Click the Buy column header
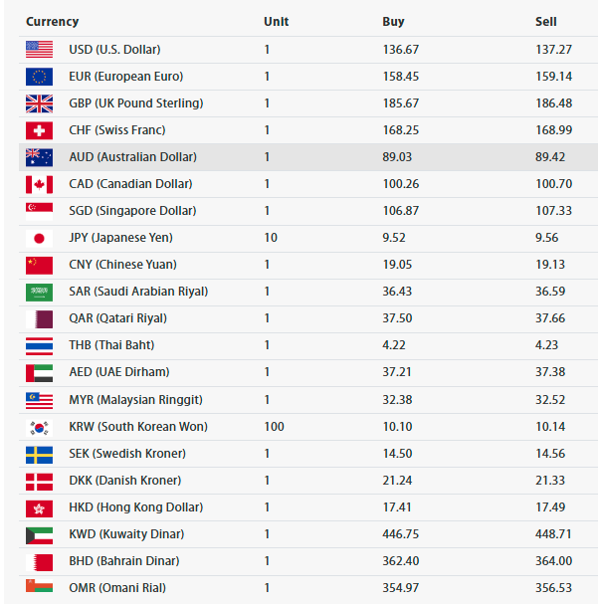Screen dimensions: 598x604 [x=393, y=22]
